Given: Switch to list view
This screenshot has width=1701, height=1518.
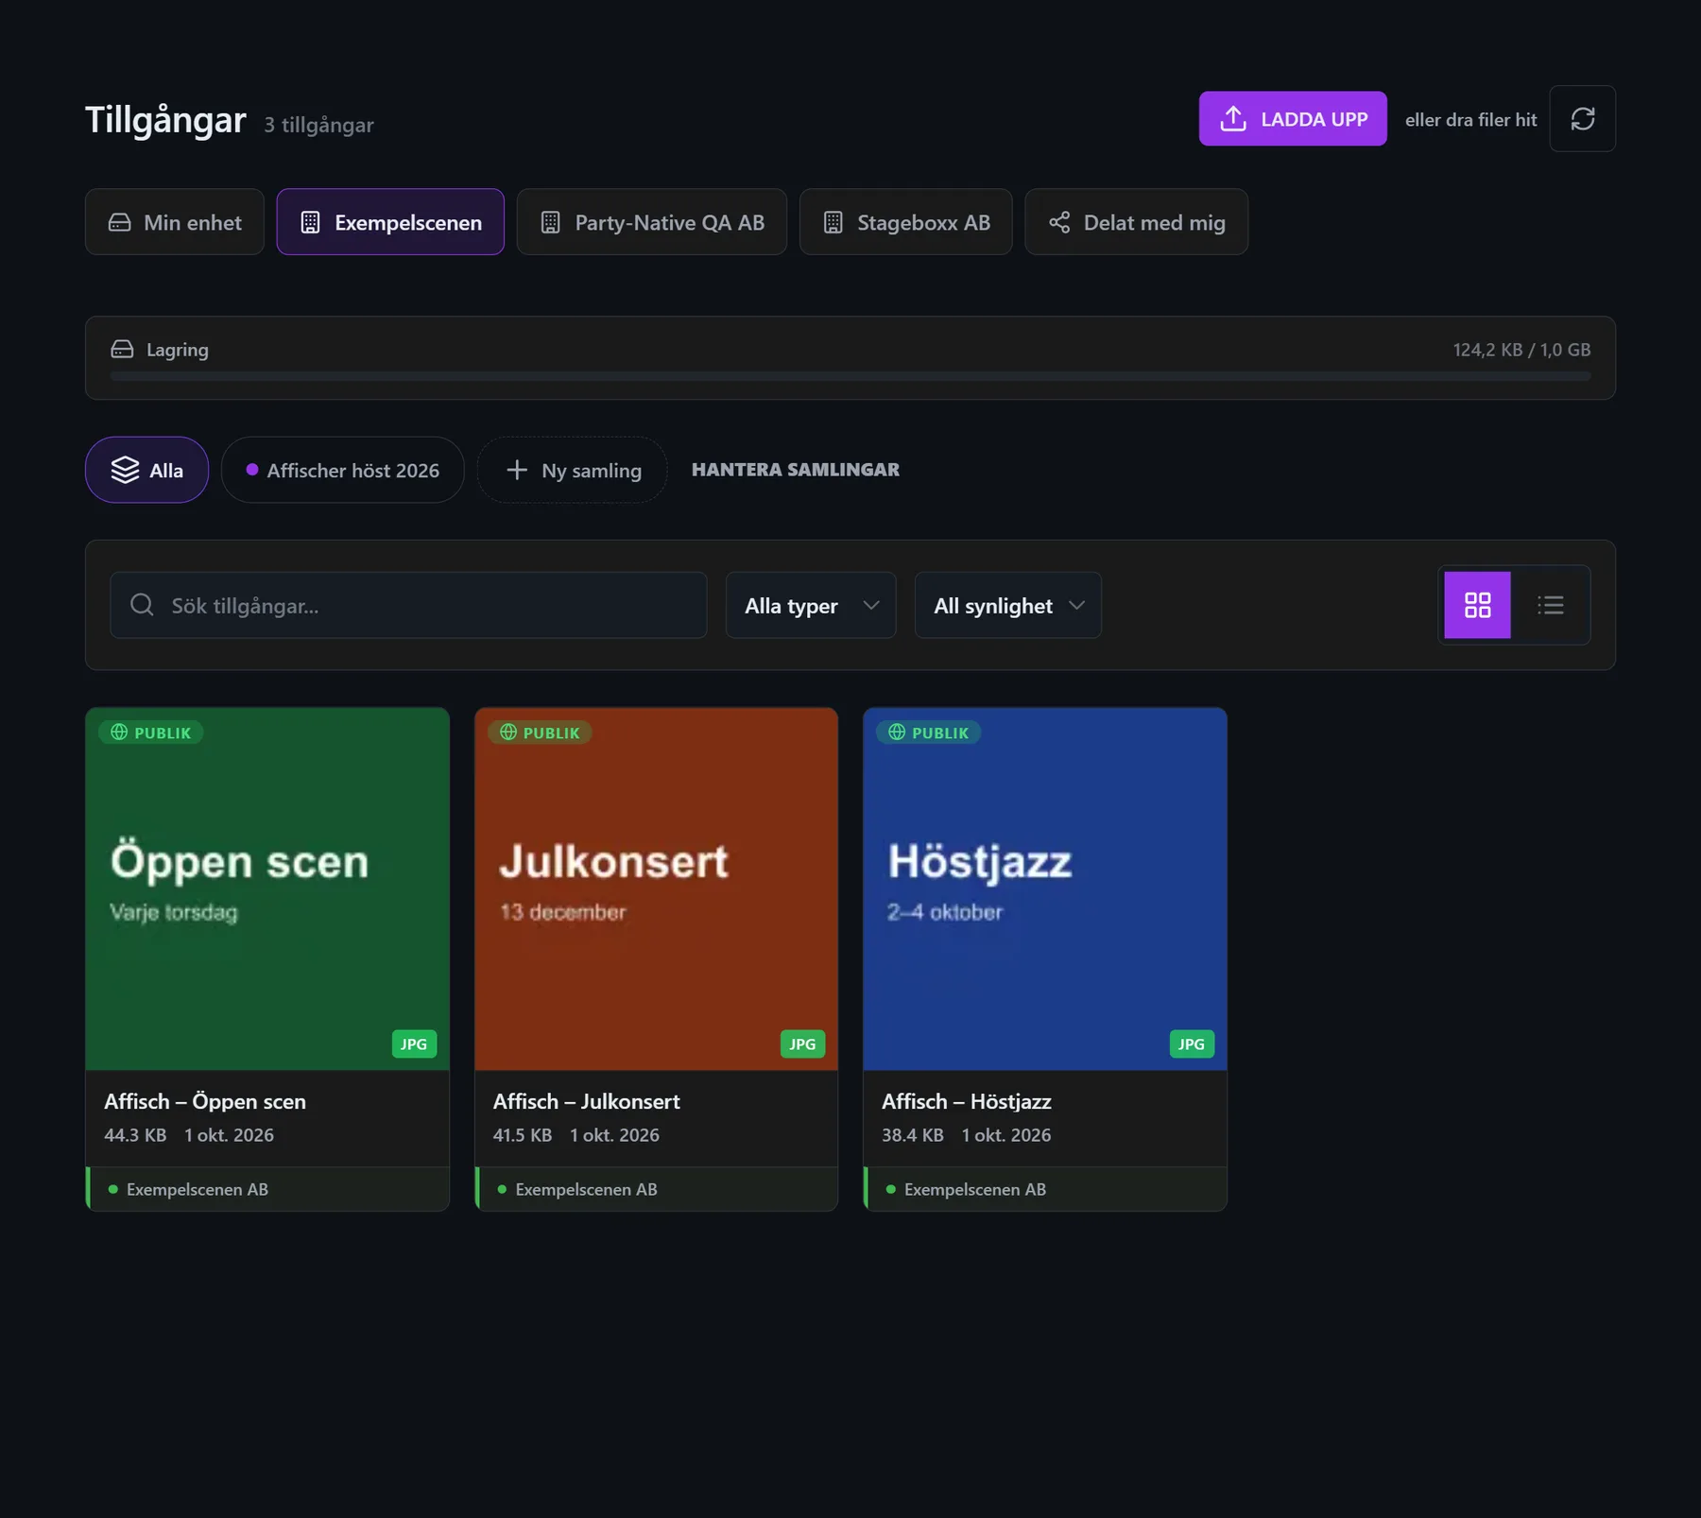Looking at the screenshot, I should (x=1550, y=605).
